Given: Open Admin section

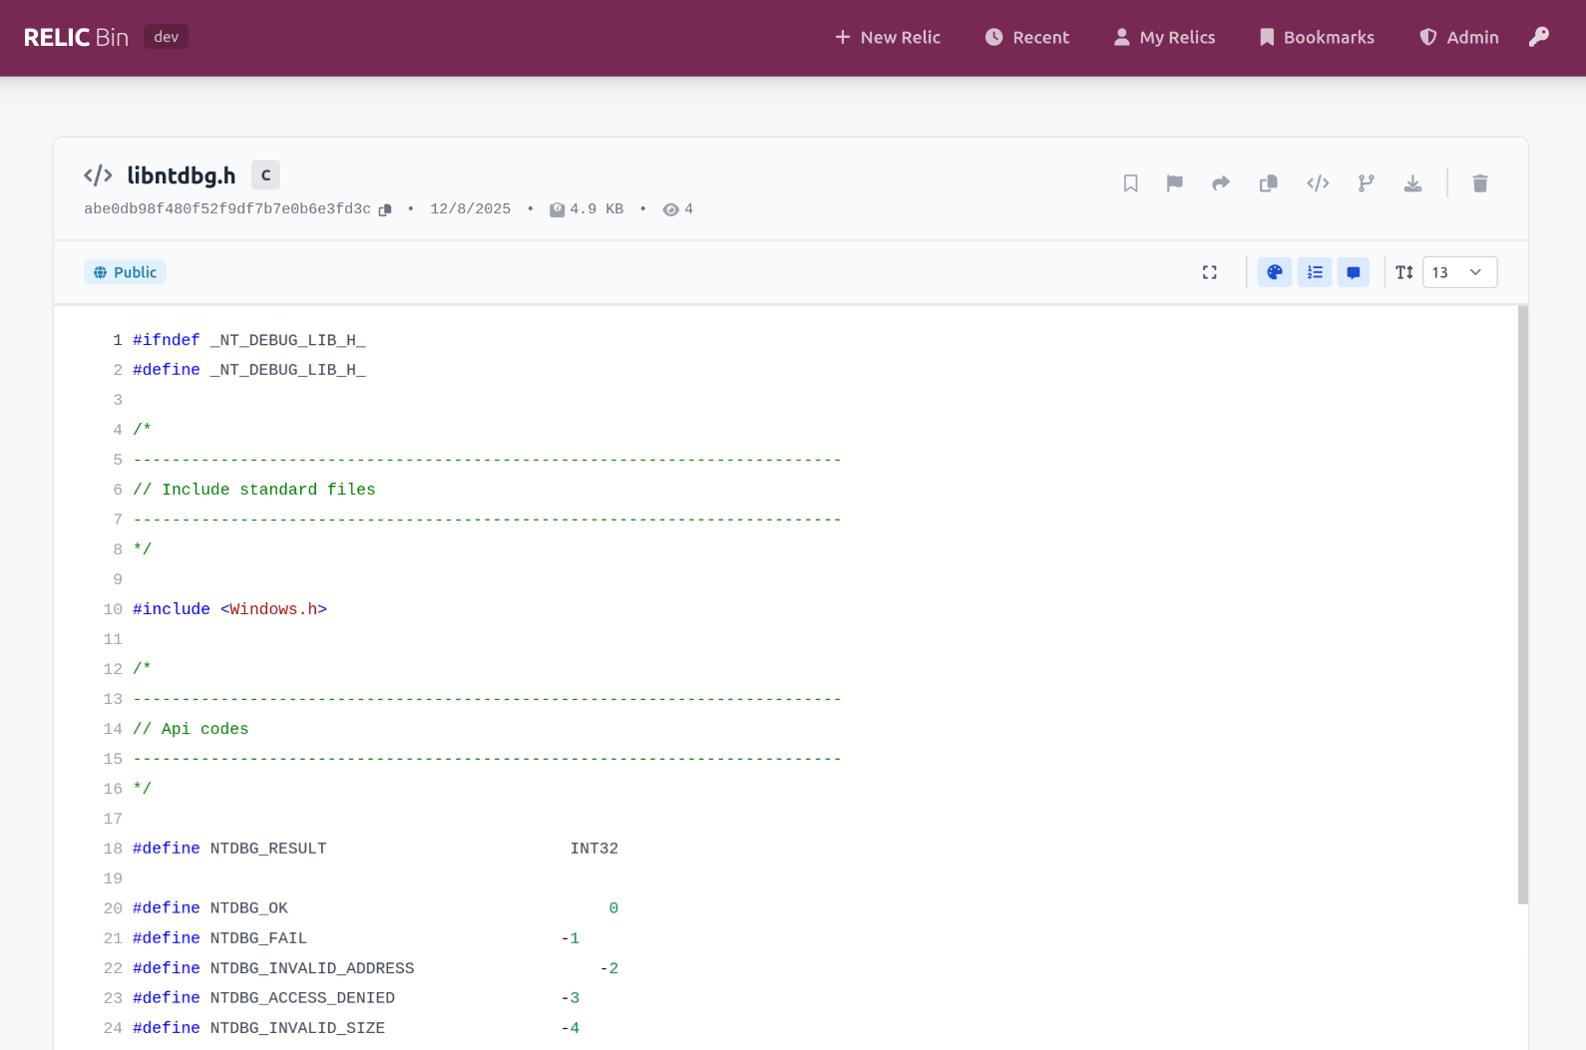Looking at the screenshot, I should [1459, 37].
